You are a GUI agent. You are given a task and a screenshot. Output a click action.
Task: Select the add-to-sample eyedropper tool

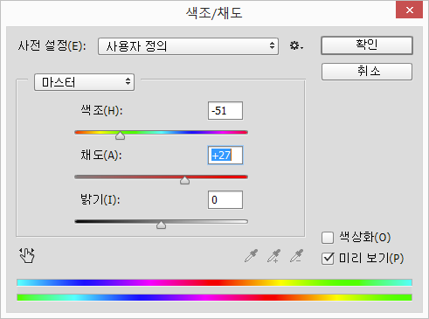[x=273, y=256]
